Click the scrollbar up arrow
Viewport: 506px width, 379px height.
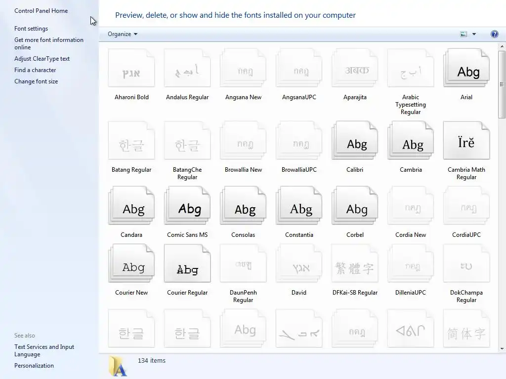(502, 46)
